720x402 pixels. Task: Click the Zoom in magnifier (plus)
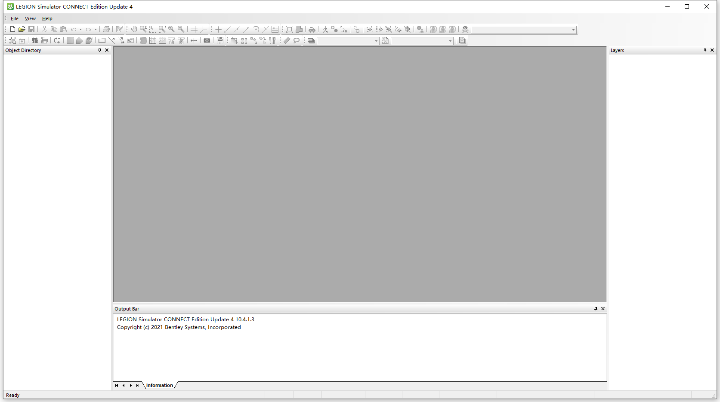point(172,29)
